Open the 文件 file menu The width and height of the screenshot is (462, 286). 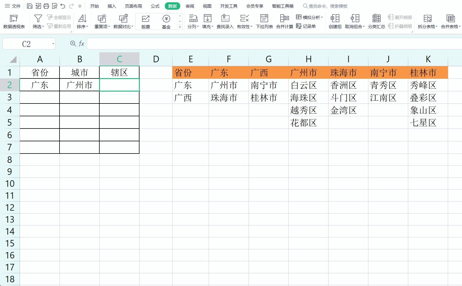tap(13, 6)
